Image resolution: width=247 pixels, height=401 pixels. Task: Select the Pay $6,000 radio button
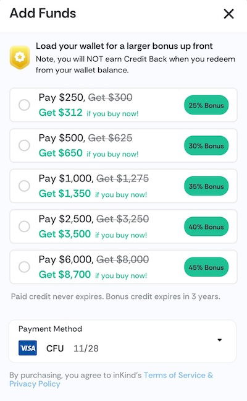point(24,267)
